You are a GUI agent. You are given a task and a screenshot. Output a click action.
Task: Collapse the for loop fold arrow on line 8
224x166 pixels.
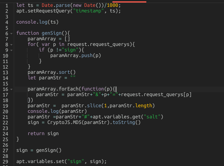click(x=11, y=45)
